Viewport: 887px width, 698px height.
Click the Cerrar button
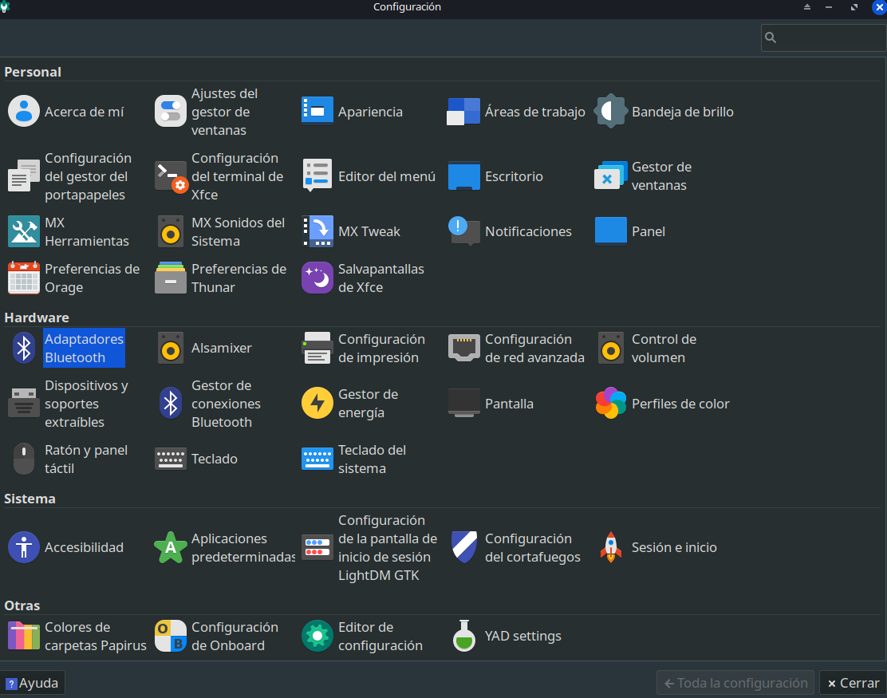point(853,683)
